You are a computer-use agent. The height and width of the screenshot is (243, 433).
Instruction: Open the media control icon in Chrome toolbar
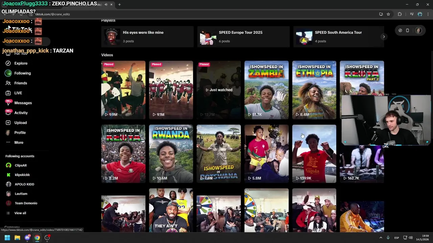412,14
